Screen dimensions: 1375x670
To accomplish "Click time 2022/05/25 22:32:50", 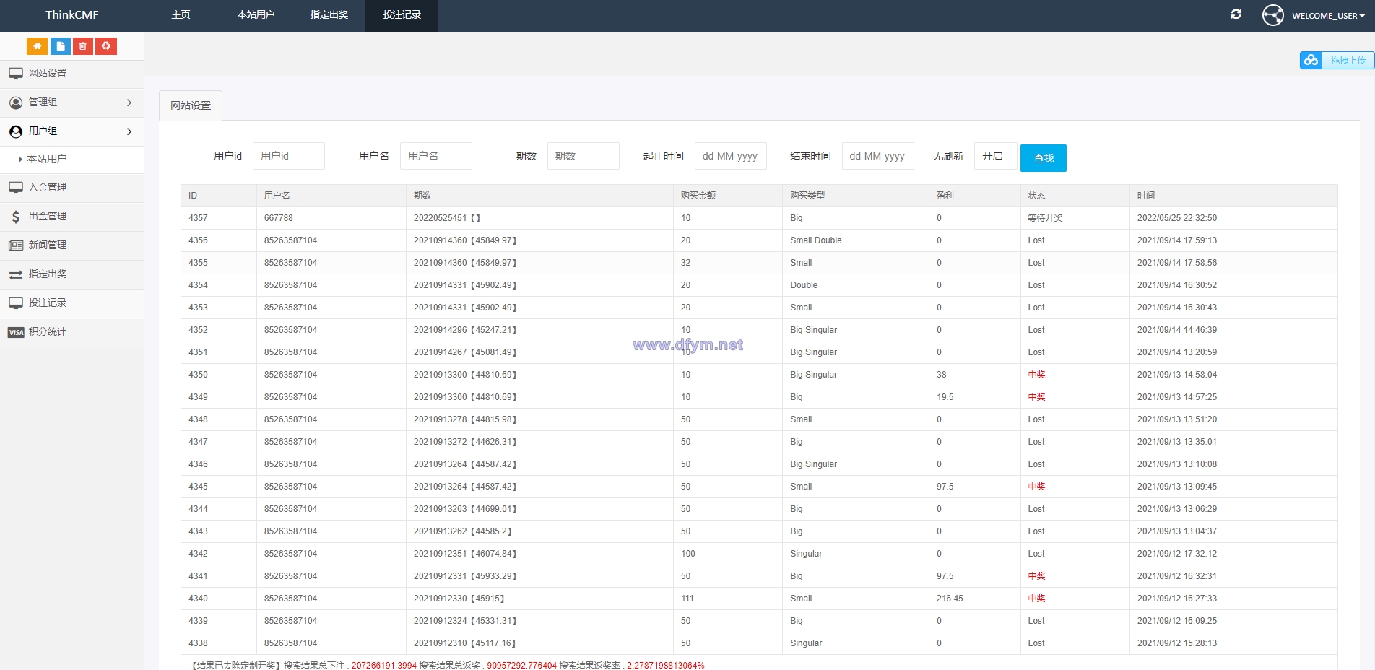I will pos(1176,218).
